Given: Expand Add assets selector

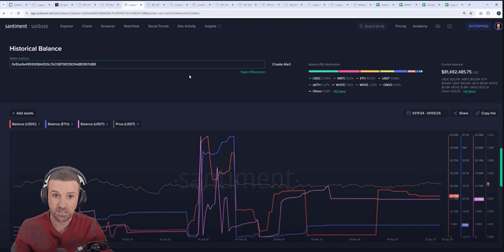Looking at the screenshot, I should click(23, 113).
